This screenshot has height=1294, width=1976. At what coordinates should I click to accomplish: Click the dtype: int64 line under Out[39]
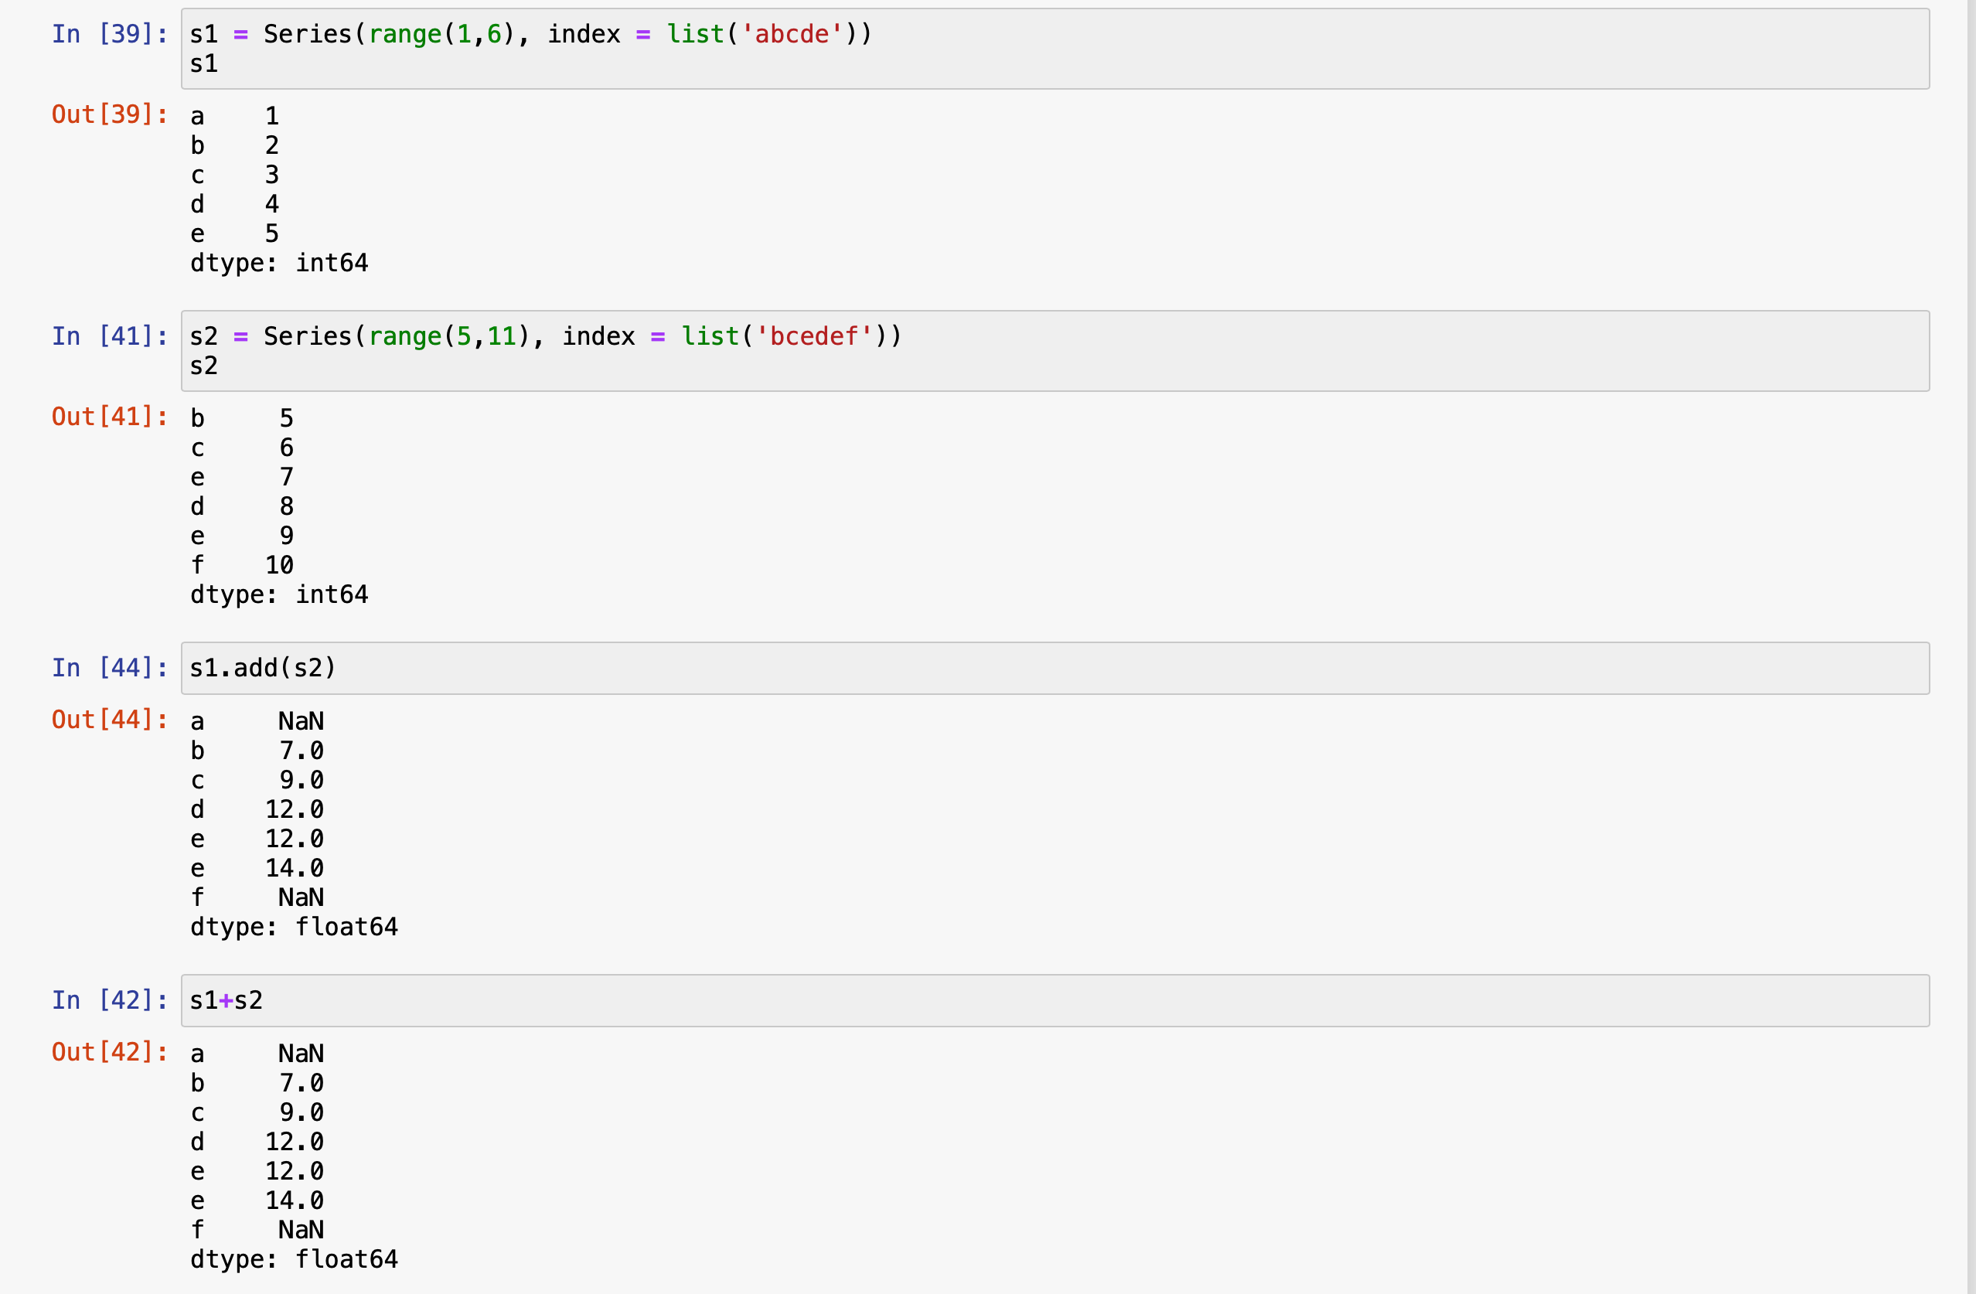(279, 263)
